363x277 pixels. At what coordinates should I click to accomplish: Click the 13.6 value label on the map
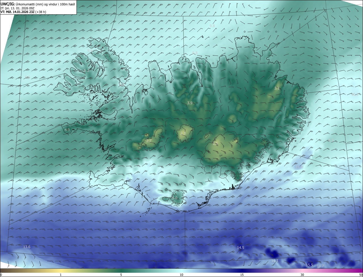[x=27, y=247]
